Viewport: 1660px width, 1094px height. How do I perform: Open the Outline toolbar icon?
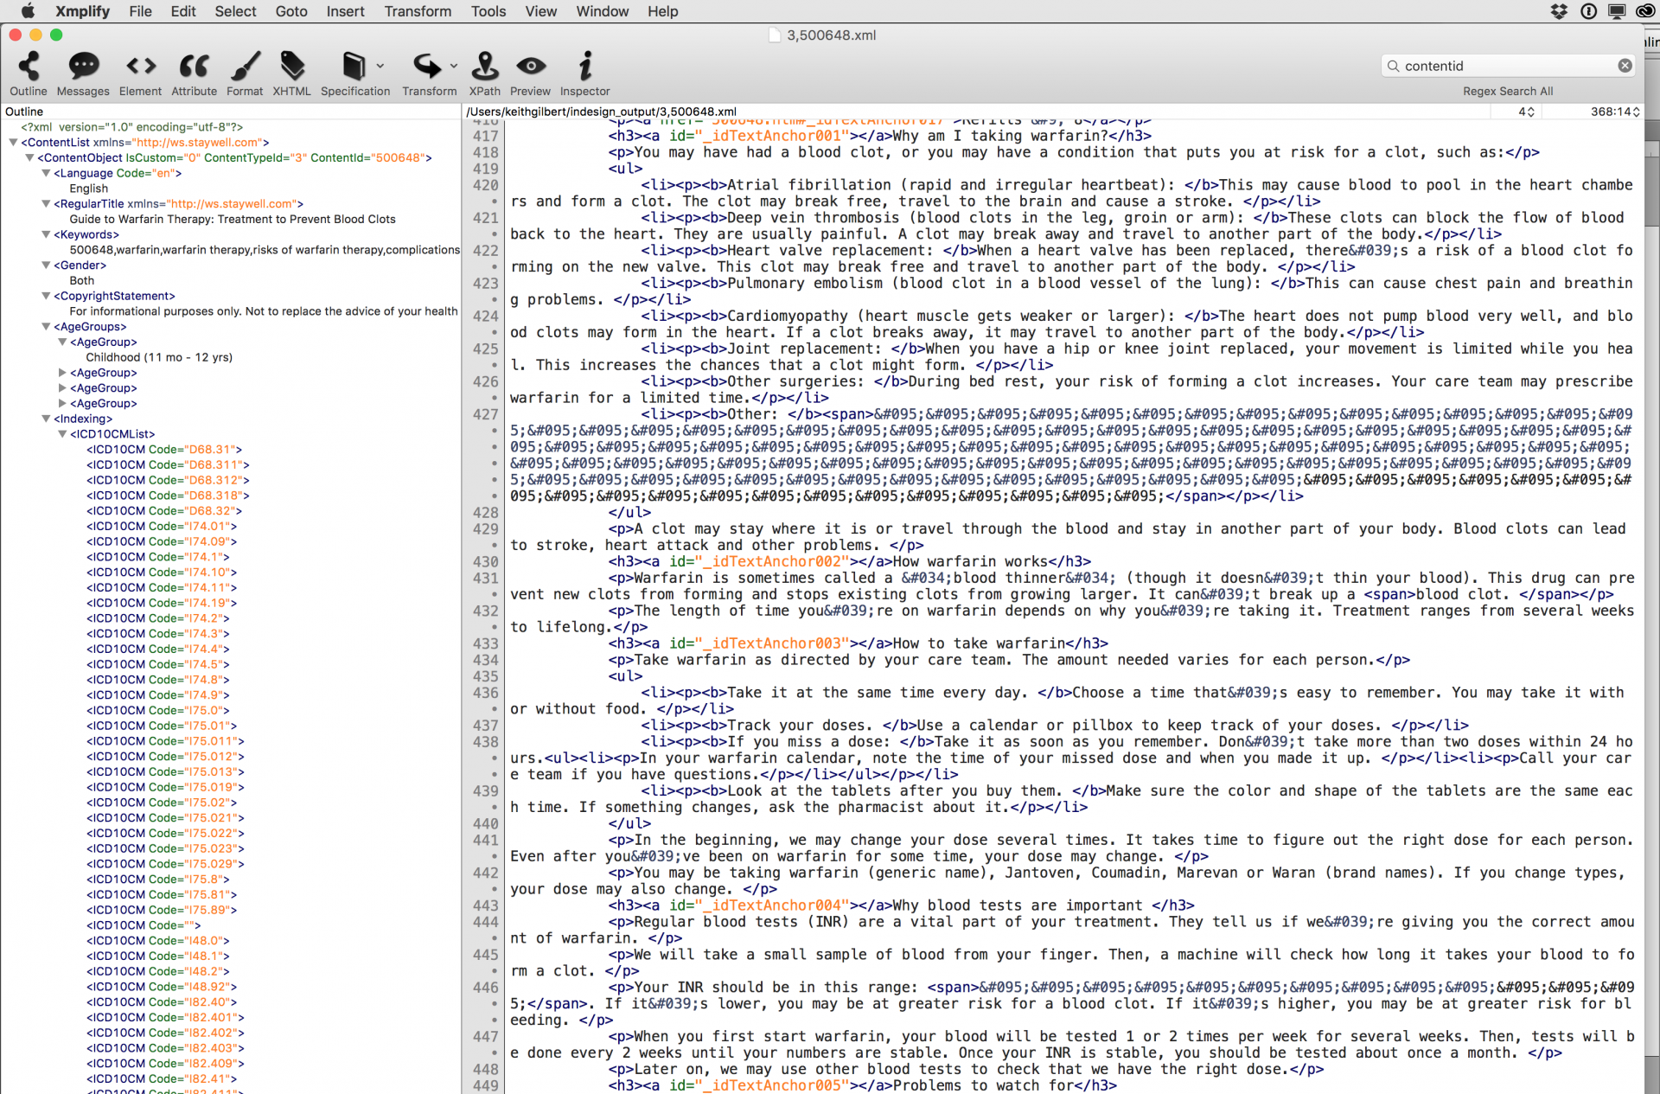point(29,67)
